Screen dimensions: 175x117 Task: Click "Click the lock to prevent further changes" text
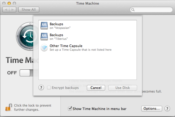[x=33, y=107]
